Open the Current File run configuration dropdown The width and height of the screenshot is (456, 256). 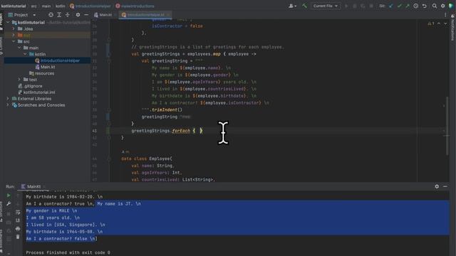pyautogui.click(x=326, y=6)
